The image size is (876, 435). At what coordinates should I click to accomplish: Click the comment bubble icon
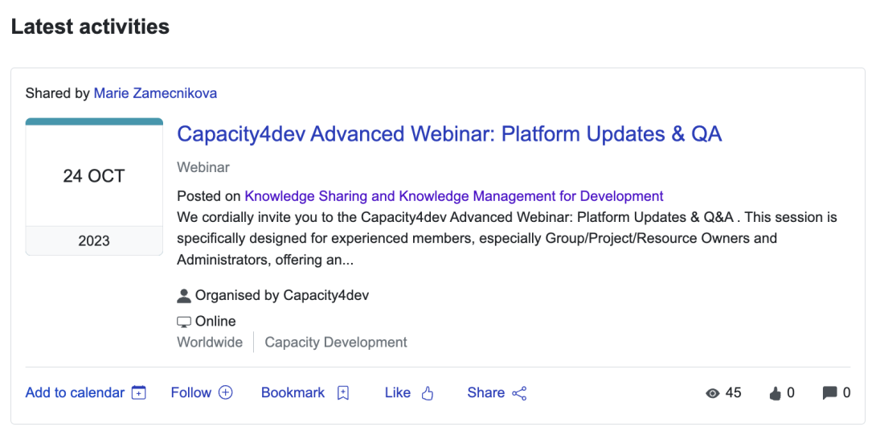pyautogui.click(x=829, y=393)
